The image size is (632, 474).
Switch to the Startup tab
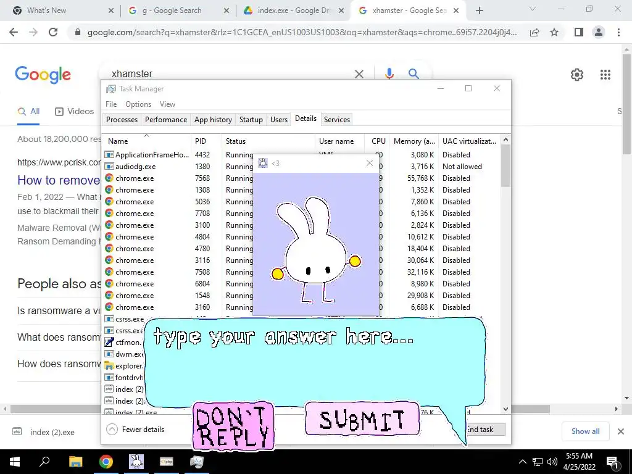[251, 120]
